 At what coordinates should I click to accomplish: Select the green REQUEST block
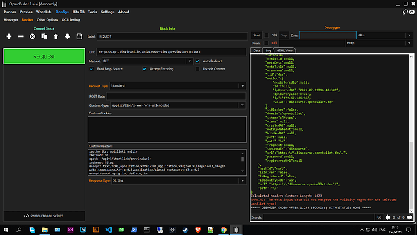pos(44,56)
